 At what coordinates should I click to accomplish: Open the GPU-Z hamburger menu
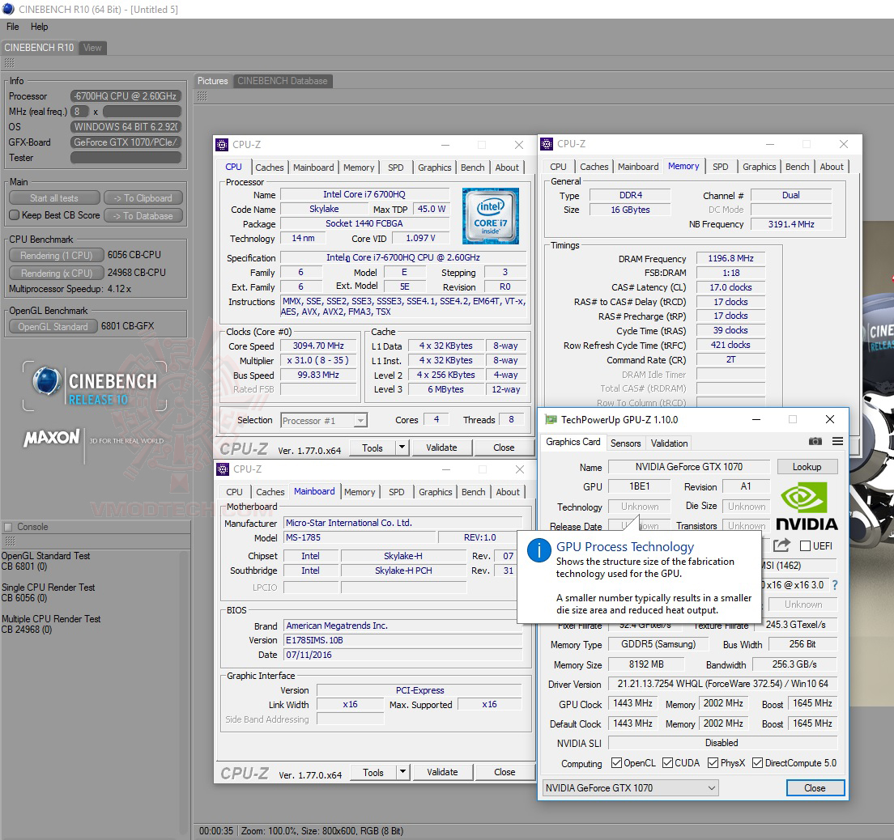click(x=837, y=442)
